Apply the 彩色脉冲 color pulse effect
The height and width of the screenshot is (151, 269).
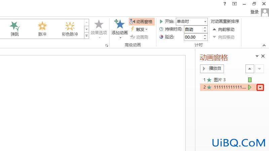coord(70,29)
